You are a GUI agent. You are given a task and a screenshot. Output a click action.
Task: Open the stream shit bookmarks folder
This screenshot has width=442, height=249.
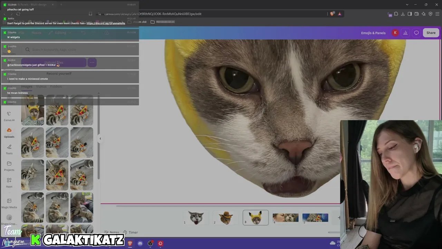137,22
